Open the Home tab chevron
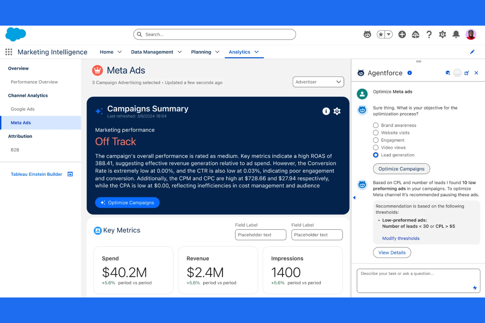 click(x=120, y=52)
